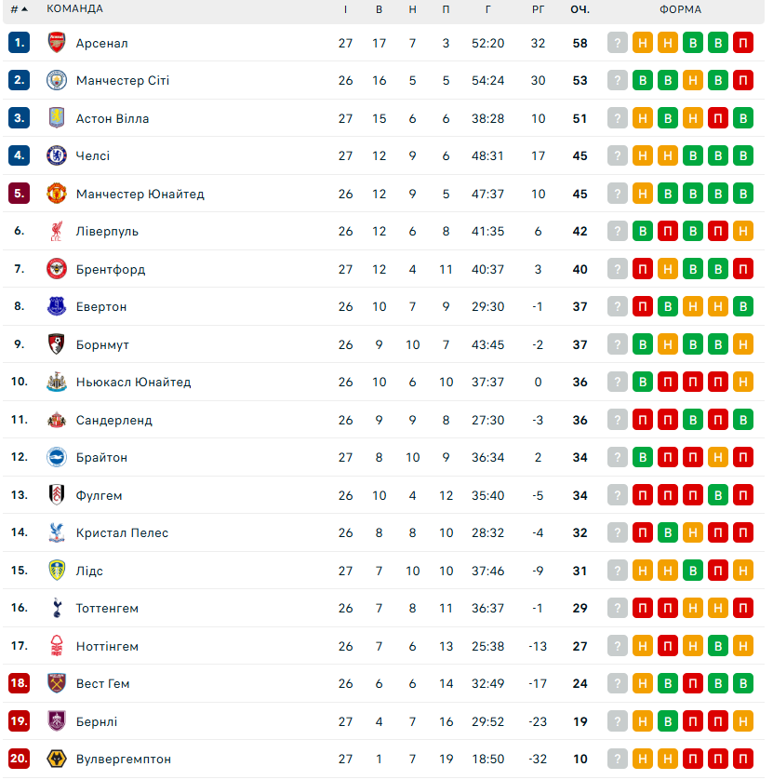
Task: Sort standings by ОЧ. points column
Action: point(580,9)
